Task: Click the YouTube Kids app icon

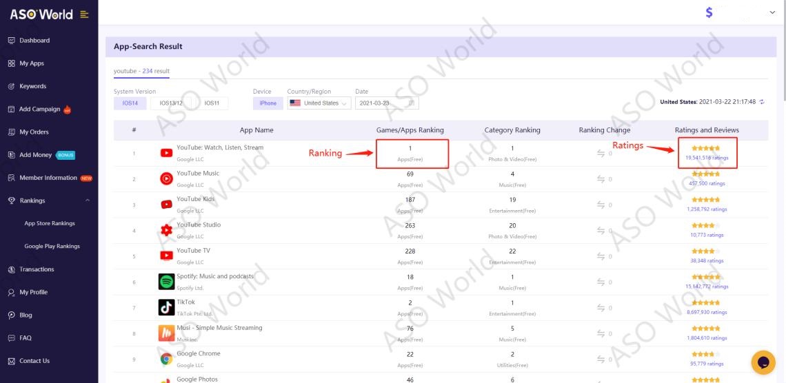Action: [x=166, y=205]
